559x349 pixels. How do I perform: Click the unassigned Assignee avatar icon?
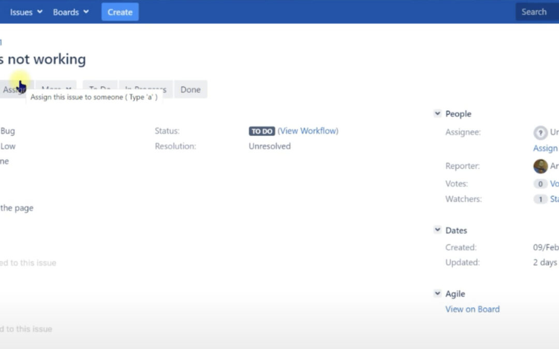tap(540, 133)
